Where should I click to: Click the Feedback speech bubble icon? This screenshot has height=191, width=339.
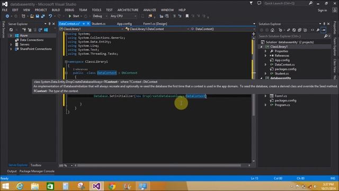coord(259,3)
